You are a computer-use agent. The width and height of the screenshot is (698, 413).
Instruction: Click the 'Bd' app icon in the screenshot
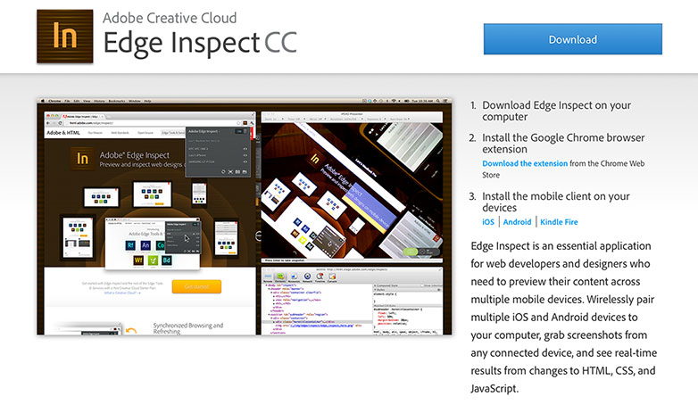click(x=167, y=260)
